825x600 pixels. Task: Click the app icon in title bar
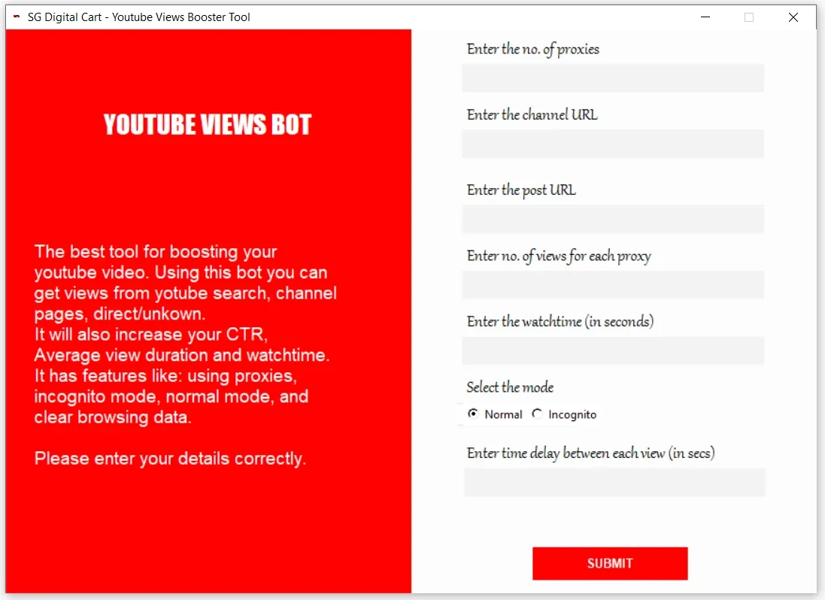point(17,17)
